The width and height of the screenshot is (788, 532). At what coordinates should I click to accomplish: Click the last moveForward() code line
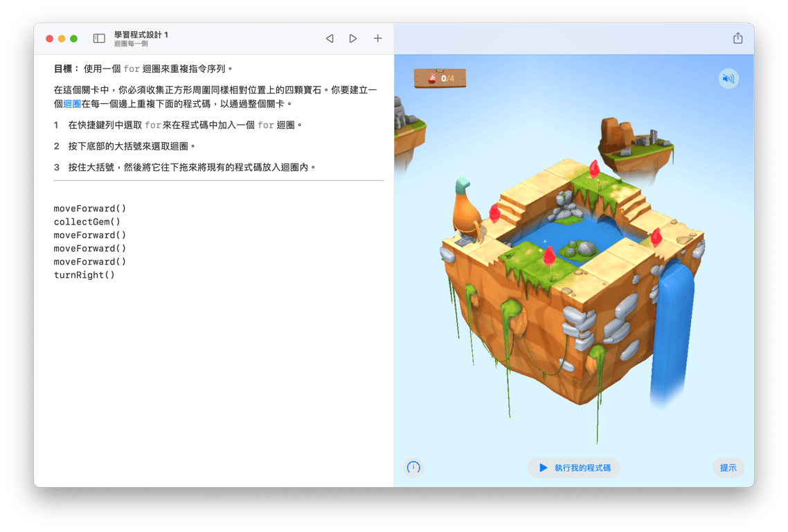click(x=90, y=262)
